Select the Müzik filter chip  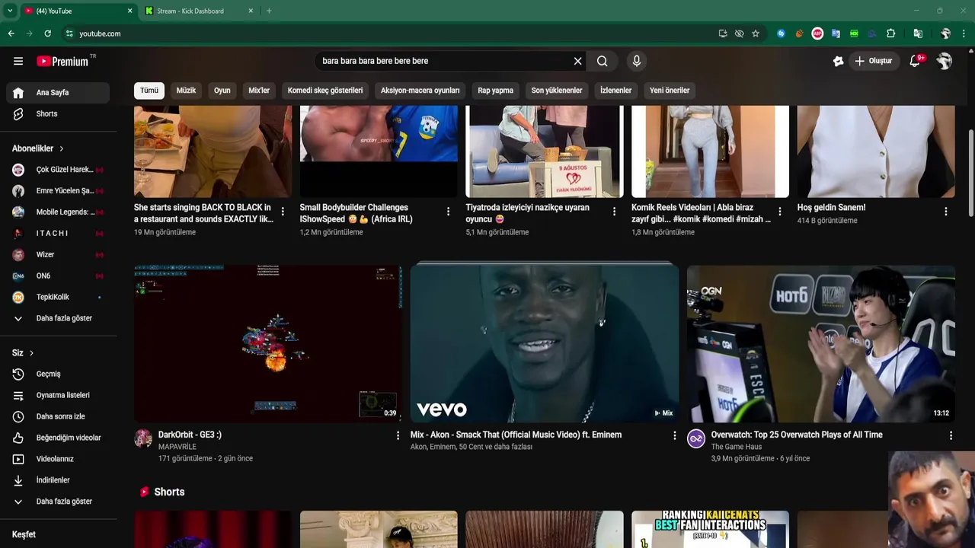[x=186, y=91]
